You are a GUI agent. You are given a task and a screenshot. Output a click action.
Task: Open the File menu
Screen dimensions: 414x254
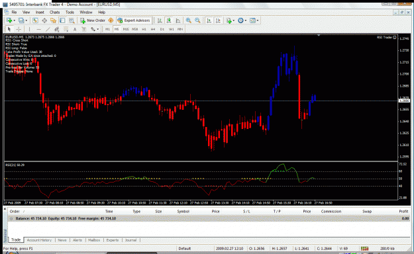click(14, 12)
